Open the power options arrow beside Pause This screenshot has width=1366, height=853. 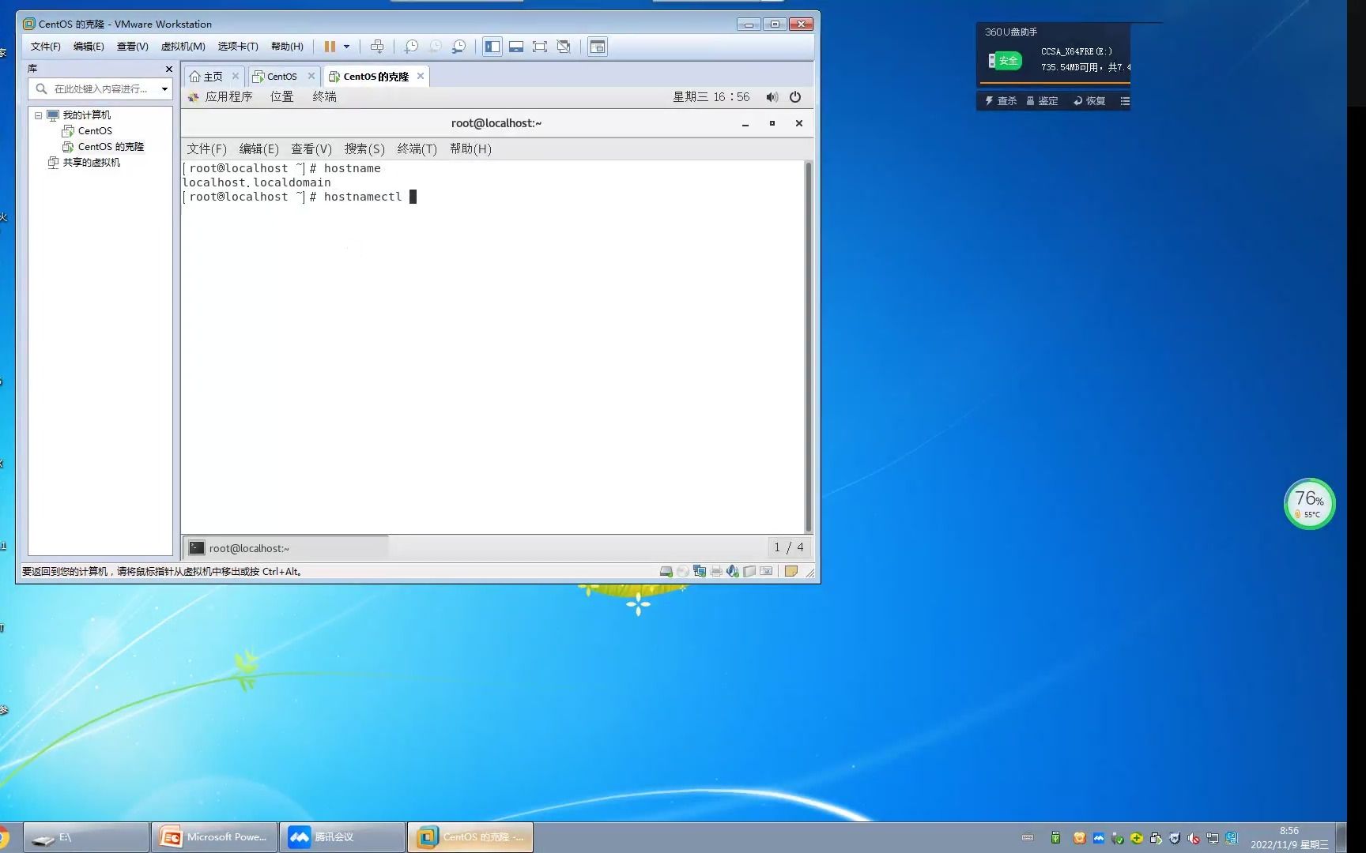[x=346, y=47]
